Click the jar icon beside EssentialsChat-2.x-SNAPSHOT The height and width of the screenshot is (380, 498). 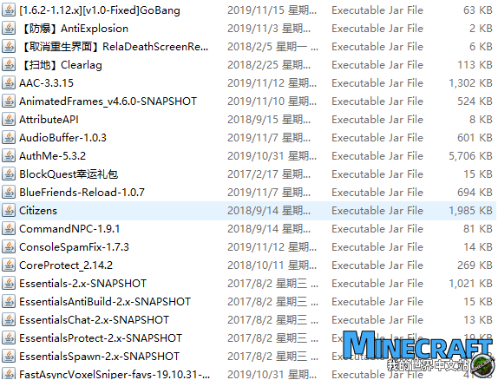pos(9,319)
